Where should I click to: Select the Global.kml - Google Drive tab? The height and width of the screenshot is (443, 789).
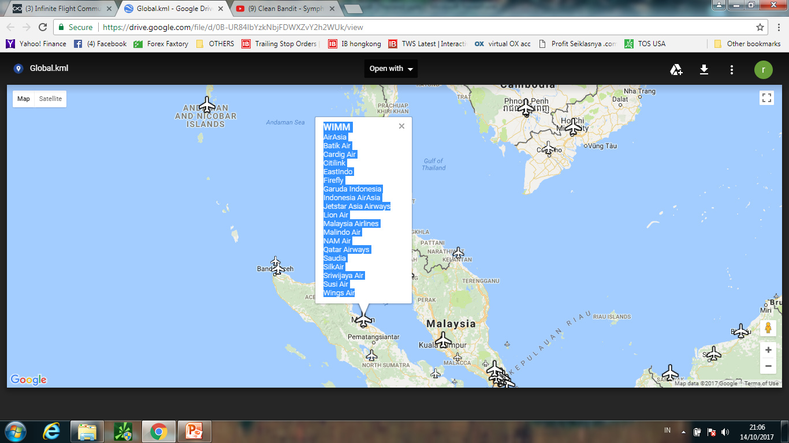(x=174, y=9)
